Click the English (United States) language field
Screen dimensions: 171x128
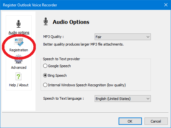pos(123,99)
